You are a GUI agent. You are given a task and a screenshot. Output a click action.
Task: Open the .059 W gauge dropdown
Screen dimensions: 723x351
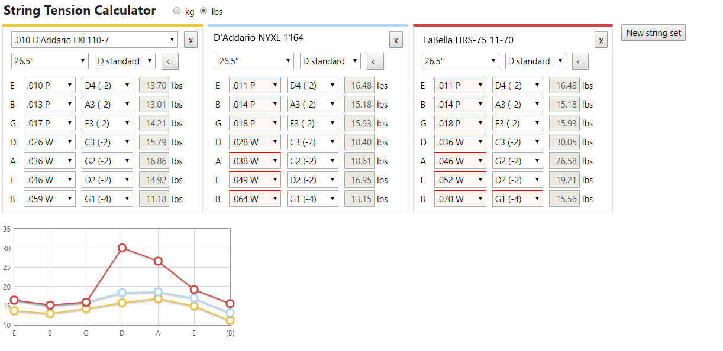(50, 199)
